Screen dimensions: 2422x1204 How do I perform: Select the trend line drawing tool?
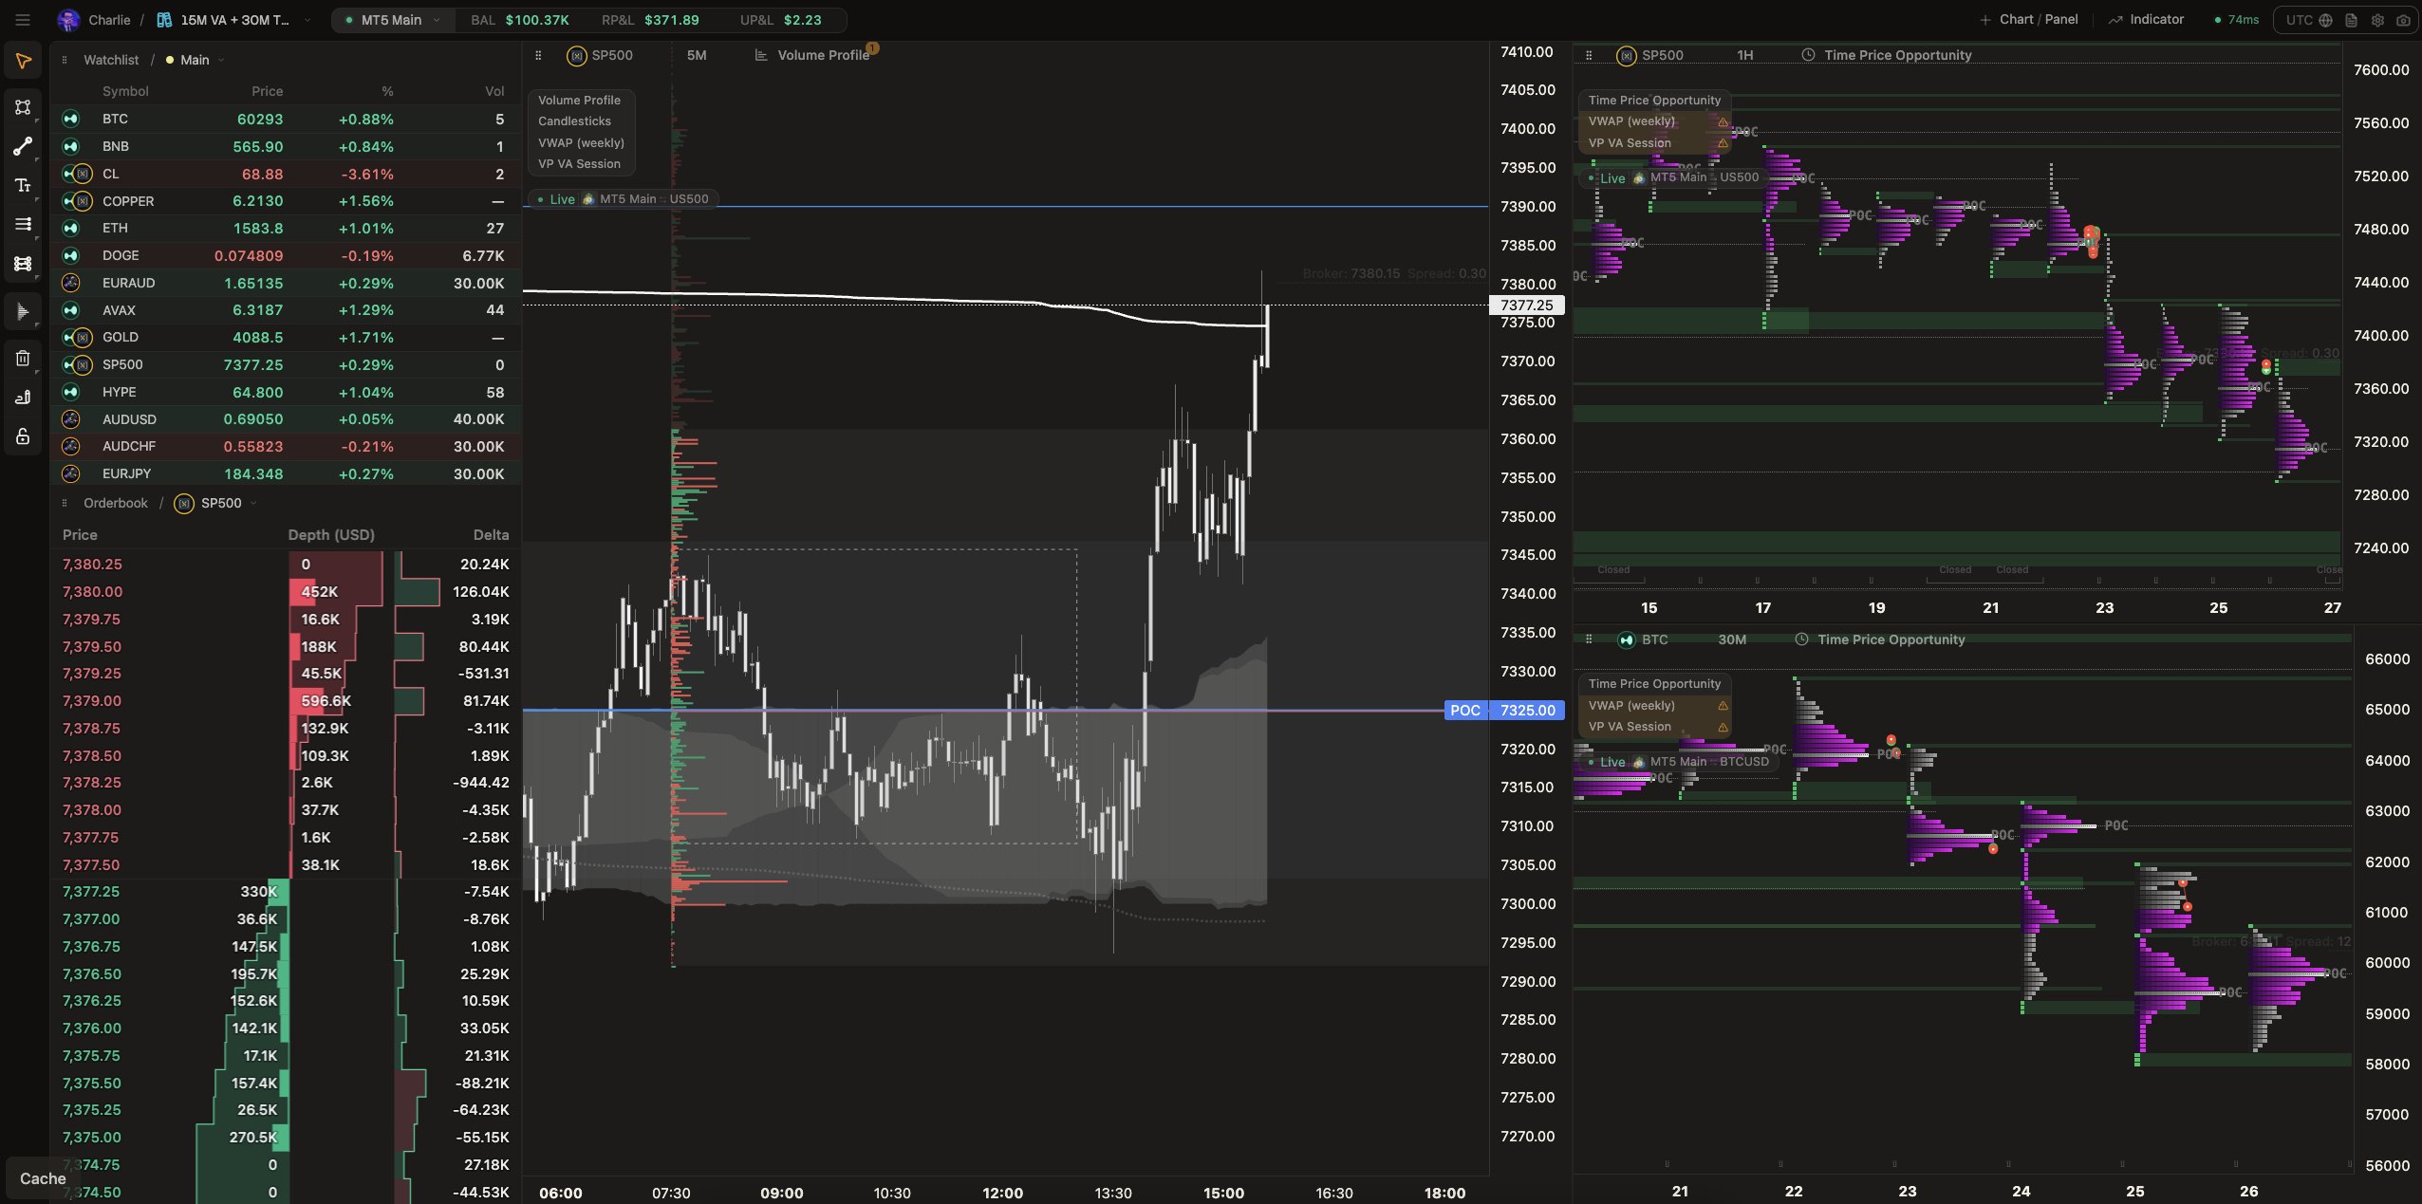23,146
